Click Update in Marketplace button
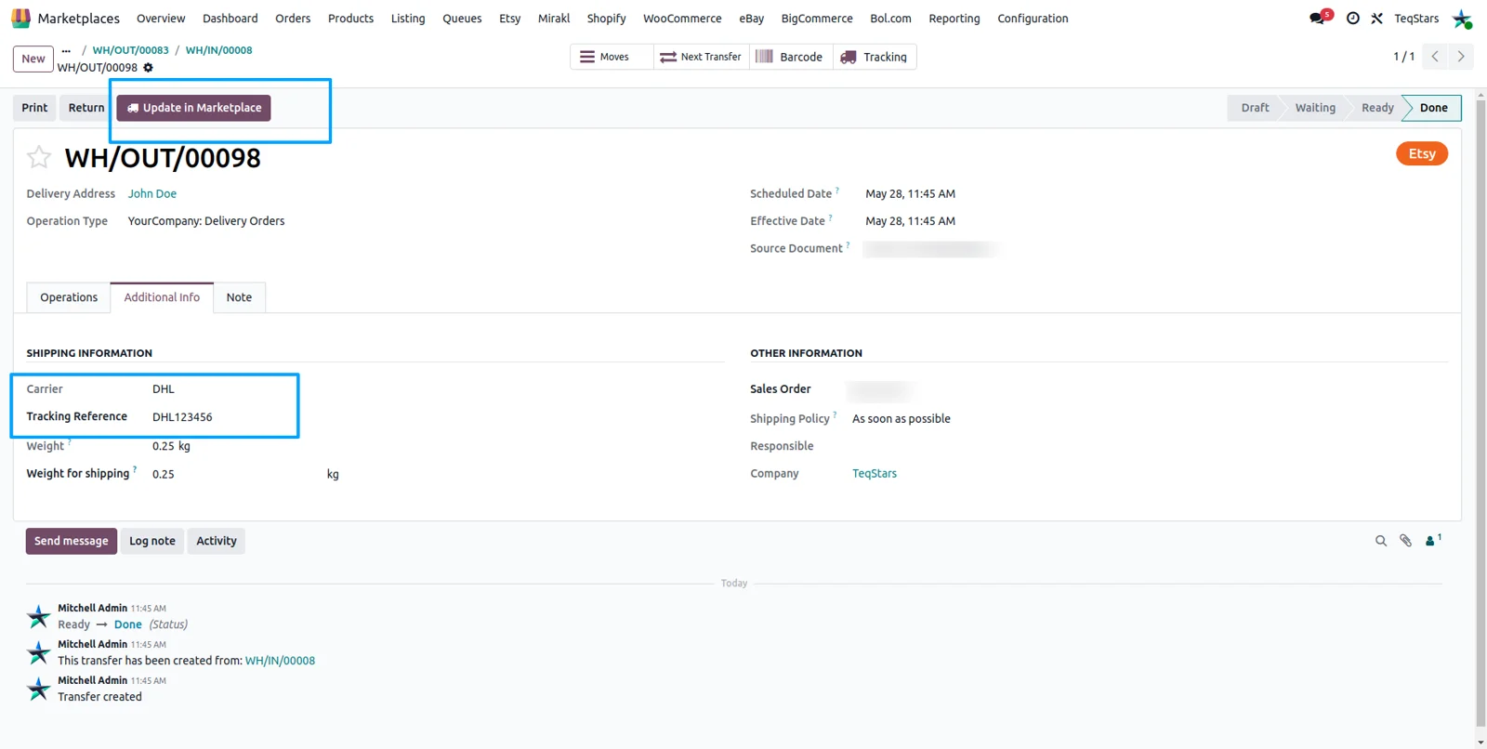 [x=193, y=108]
